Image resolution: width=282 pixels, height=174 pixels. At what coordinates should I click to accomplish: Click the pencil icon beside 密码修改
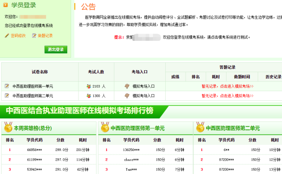[x=7, y=36]
